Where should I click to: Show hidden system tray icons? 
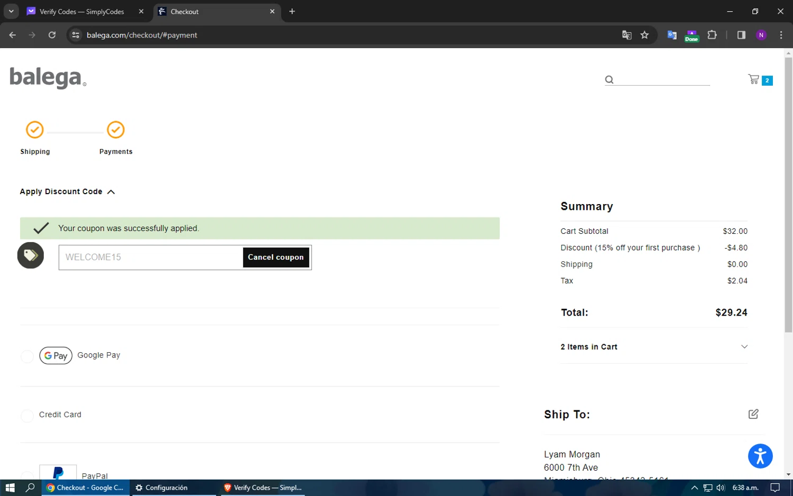tap(695, 488)
